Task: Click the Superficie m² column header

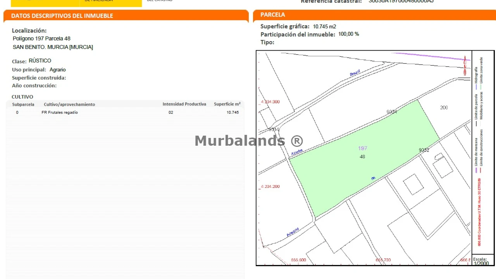Action: (227, 104)
